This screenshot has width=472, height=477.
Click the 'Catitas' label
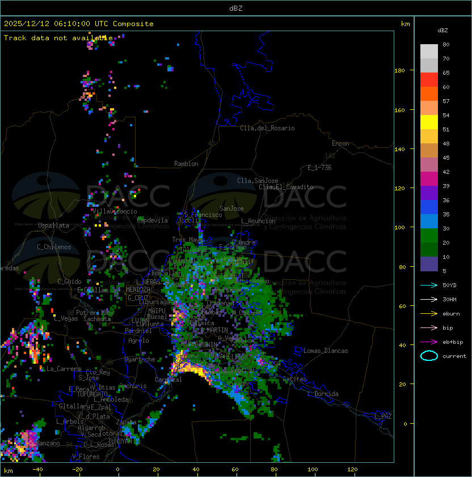294,379
